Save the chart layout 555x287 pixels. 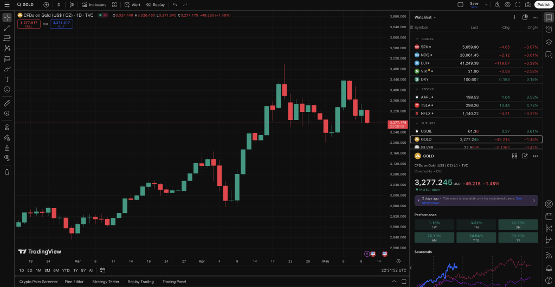474,4
